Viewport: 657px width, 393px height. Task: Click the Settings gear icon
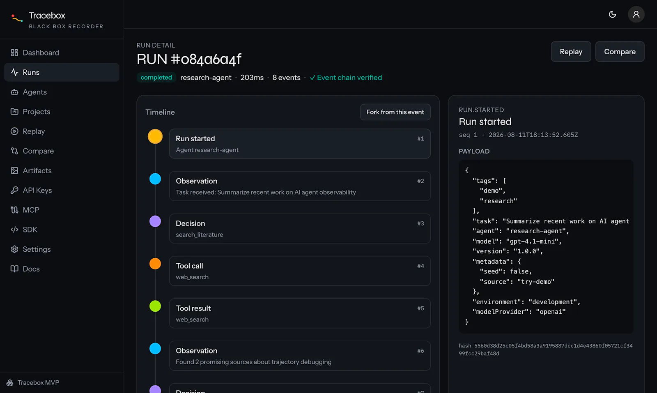14,249
